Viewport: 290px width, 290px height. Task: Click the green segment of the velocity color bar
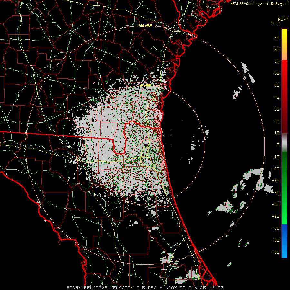click(x=285, y=188)
